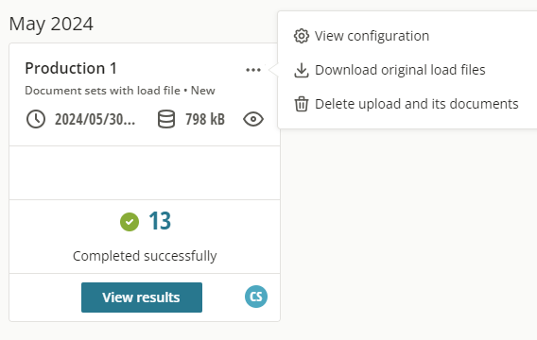Click the Completed successfully status text

pyautogui.click(x=145, y=256)
